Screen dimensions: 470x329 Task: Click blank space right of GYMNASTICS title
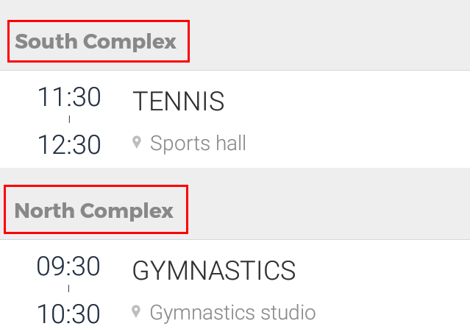381,271
